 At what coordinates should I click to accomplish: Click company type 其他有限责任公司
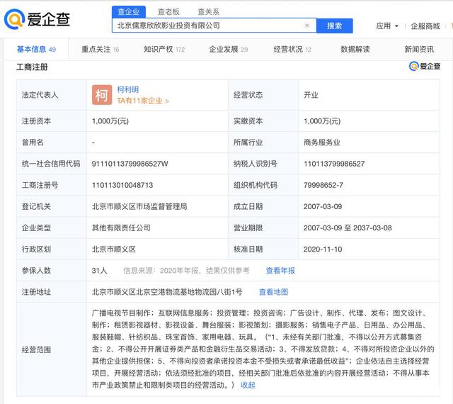pyautogui.click(x=121, y=228)
